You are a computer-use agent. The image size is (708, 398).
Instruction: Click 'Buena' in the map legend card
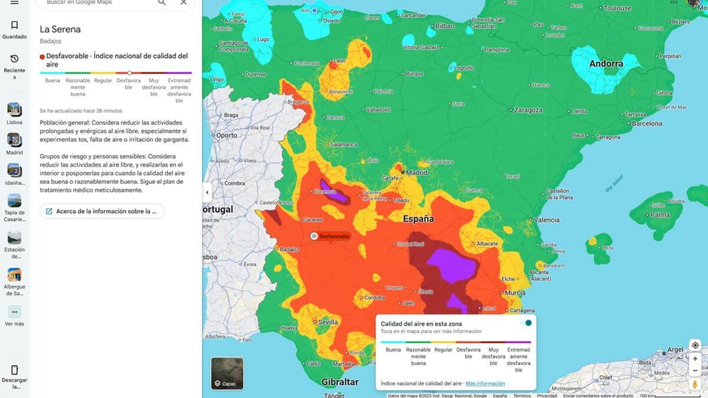[393, 350]
